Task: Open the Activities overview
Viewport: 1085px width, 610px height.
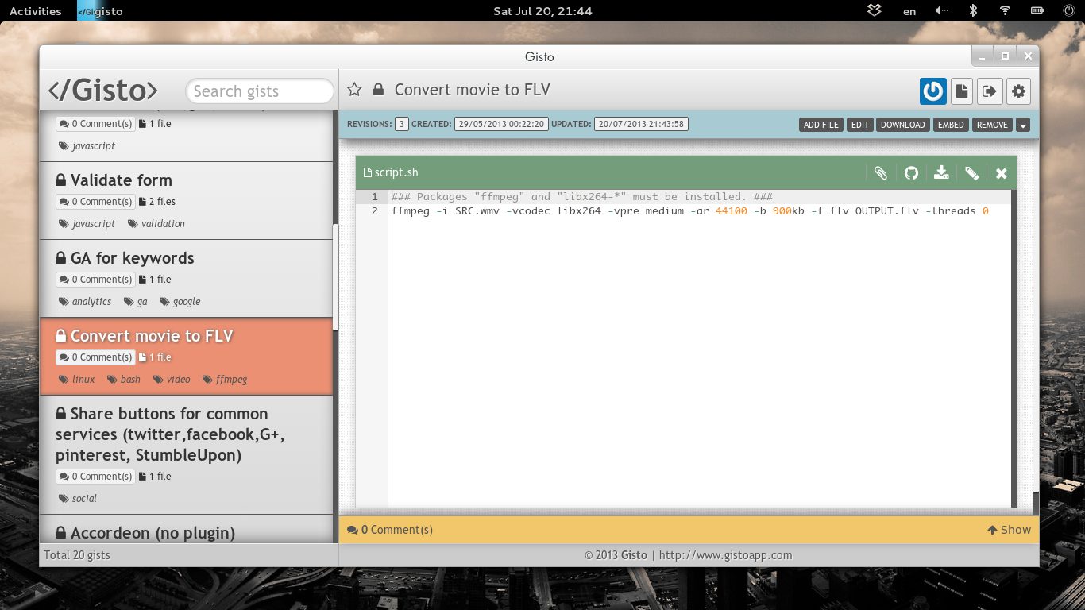Action: pyautogui.click(x=35, y=11)
